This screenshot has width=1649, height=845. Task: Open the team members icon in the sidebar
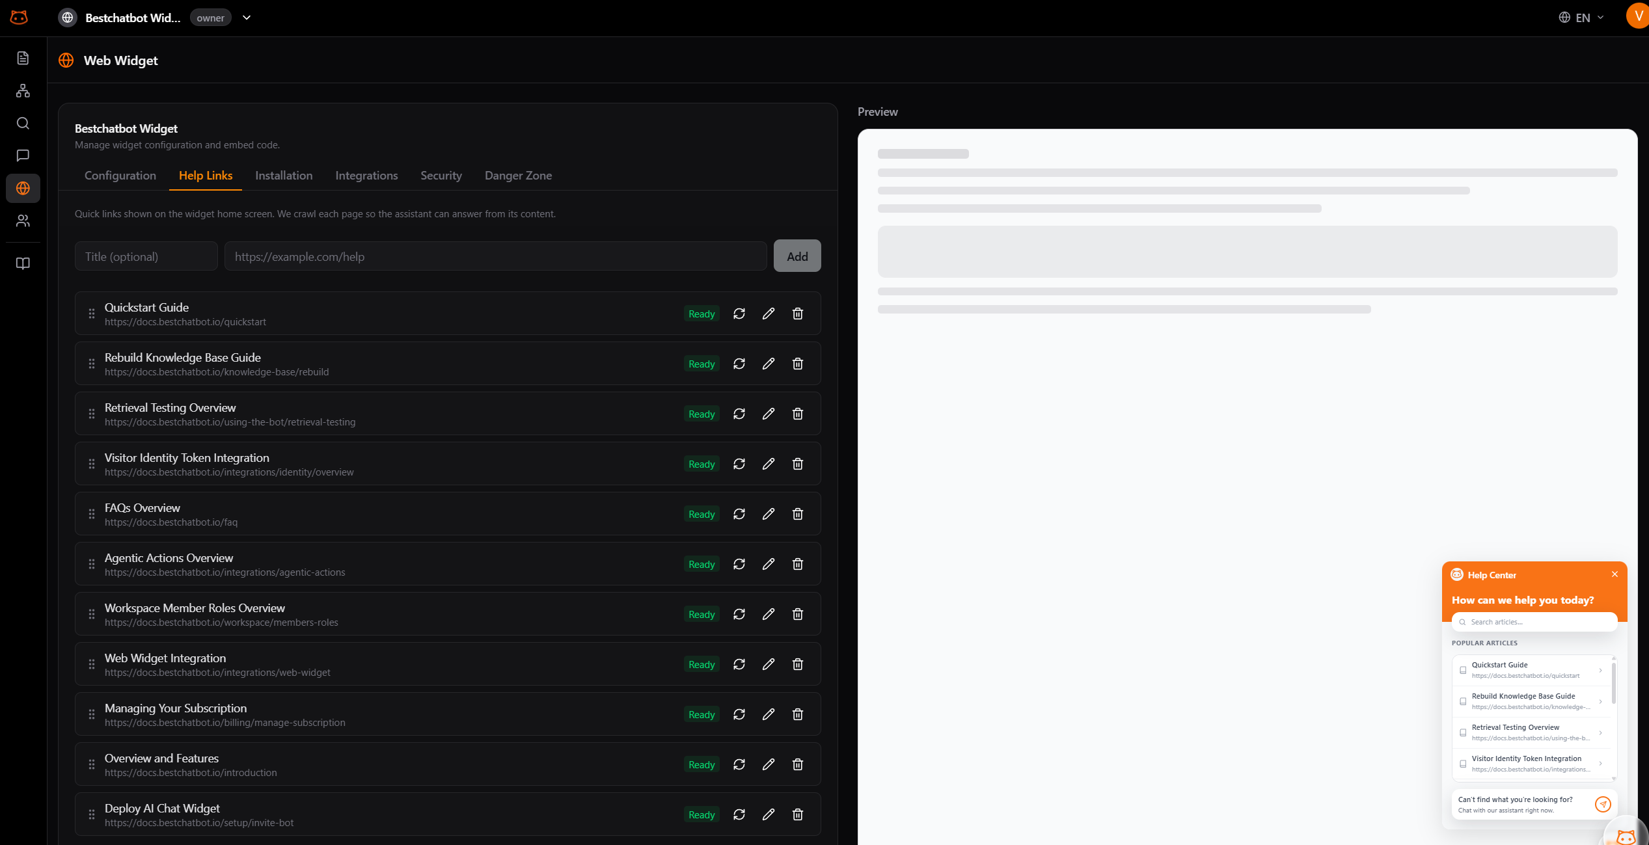(x=23, y=221)
